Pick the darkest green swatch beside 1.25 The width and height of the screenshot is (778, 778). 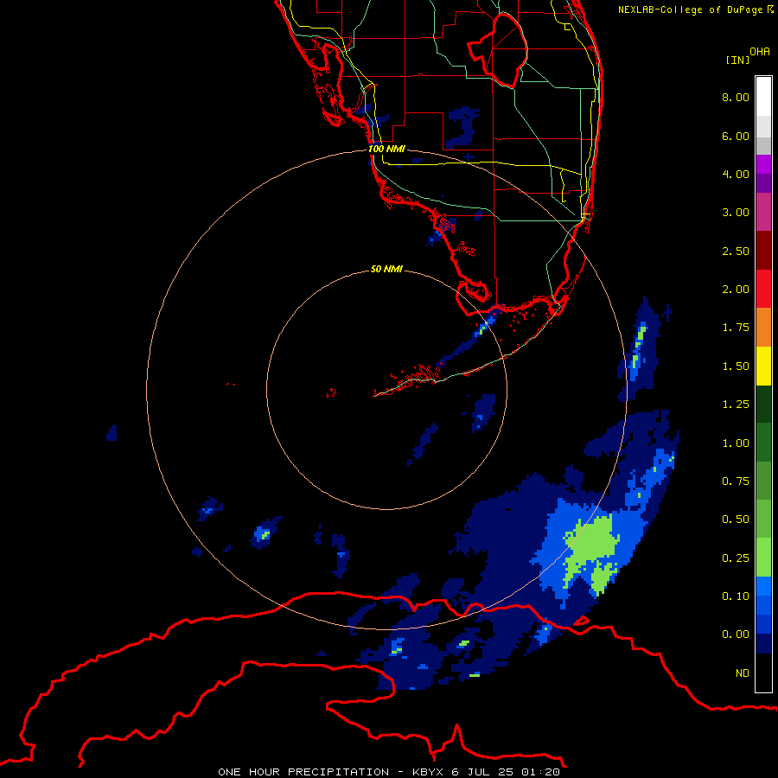pos(763,405)
